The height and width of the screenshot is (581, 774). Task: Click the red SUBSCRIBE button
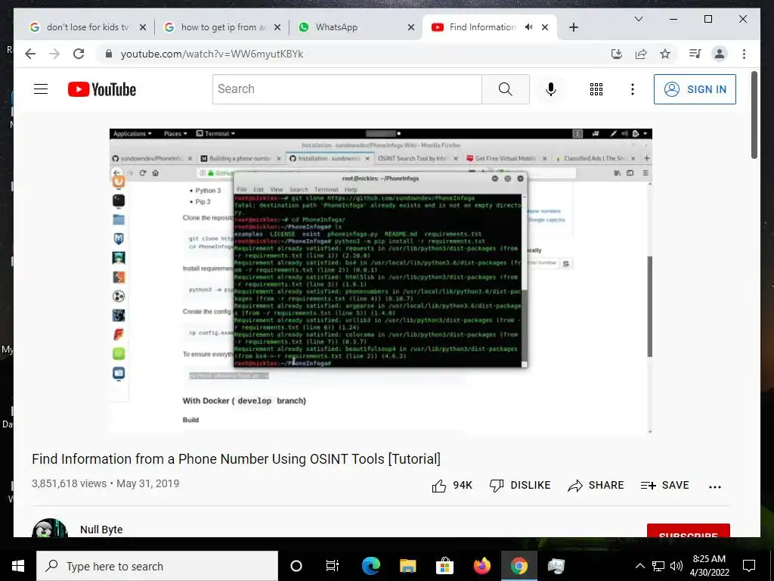point(688,530)
